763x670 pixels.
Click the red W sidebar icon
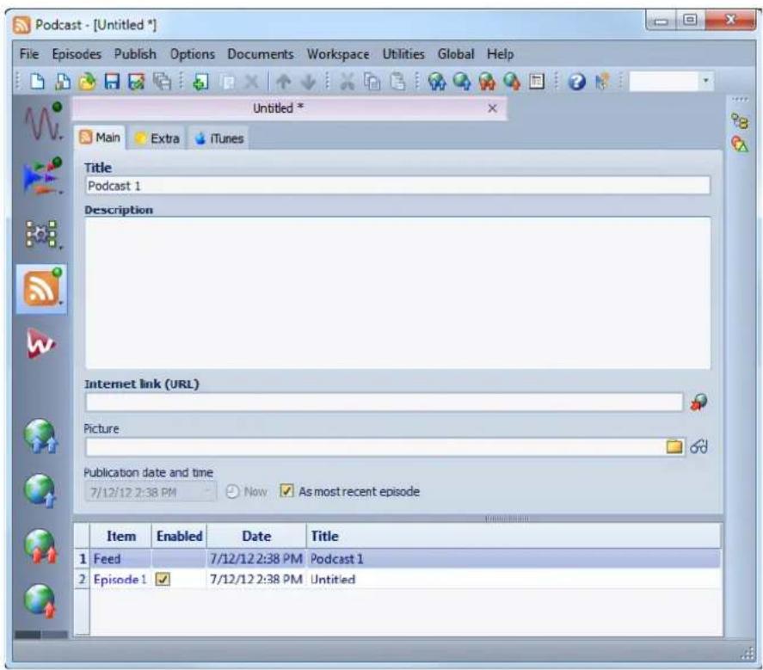[40, 343]
